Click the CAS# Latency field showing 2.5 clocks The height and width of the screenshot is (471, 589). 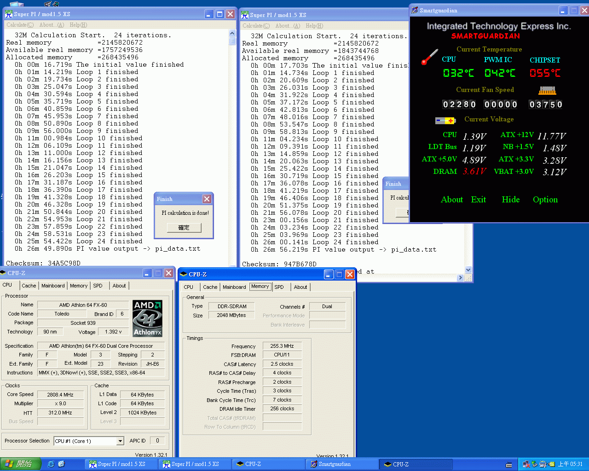(x=282, y=364)
